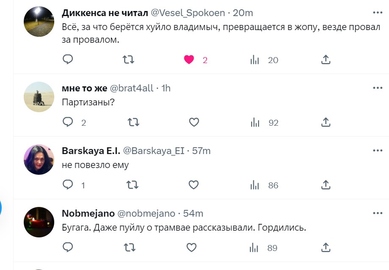Click Barskaya E.I. profile avatar
This screenshot has width=389, height=270.
pyautogui.click(x=39, y=160)
